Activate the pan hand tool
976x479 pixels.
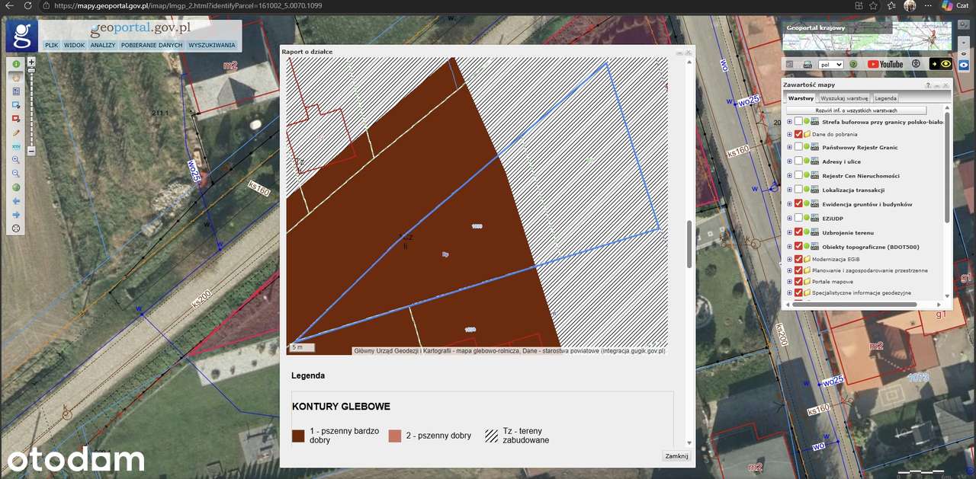tap(16, 78)
